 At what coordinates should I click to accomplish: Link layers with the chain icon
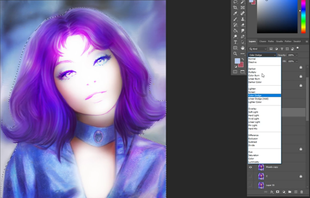265,192
